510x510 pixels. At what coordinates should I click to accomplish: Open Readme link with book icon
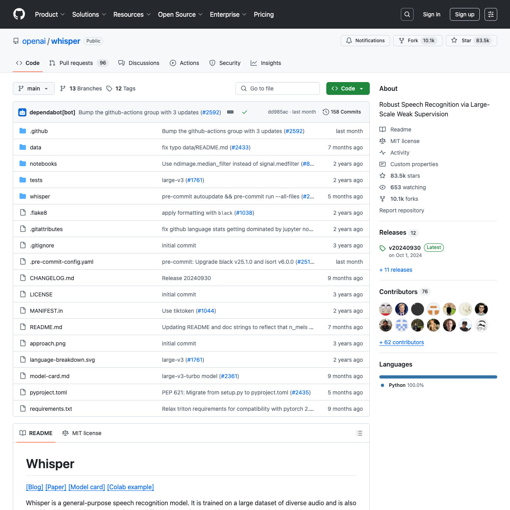[x=395, y=129]
